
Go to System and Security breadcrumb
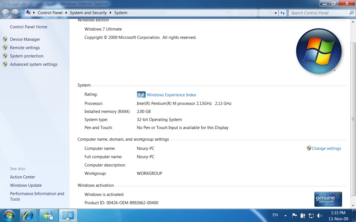(x=88, y=13)
